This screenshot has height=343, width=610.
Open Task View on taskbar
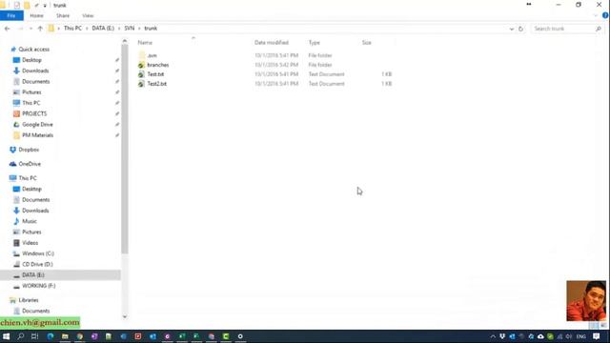(x=35, y=336)
